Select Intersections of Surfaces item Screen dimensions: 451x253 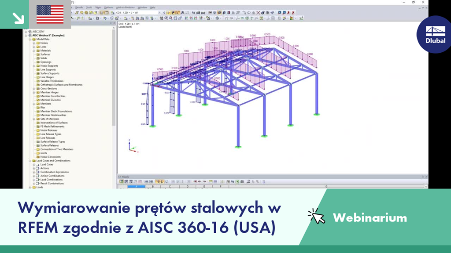[54, 123]
